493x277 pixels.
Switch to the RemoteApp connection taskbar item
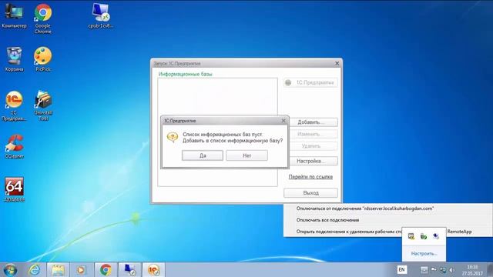[x=129, y=270]
